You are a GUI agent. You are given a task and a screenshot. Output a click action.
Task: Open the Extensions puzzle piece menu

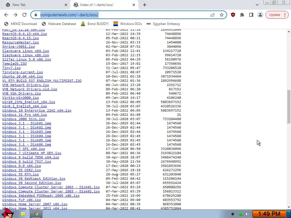coord(242,15)
